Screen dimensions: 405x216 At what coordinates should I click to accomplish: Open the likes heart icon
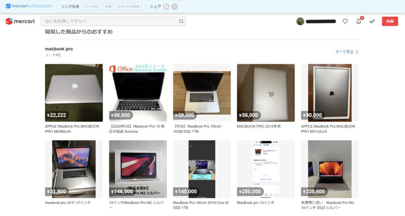tap(345, 21)
